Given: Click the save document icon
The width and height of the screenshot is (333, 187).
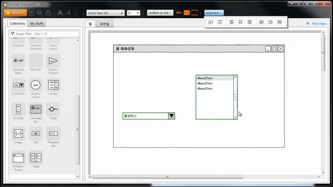Looking at the screenshot, I should 32,13.
